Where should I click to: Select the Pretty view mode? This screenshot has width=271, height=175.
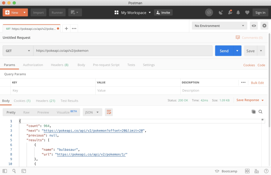click(x=11, y=112)
